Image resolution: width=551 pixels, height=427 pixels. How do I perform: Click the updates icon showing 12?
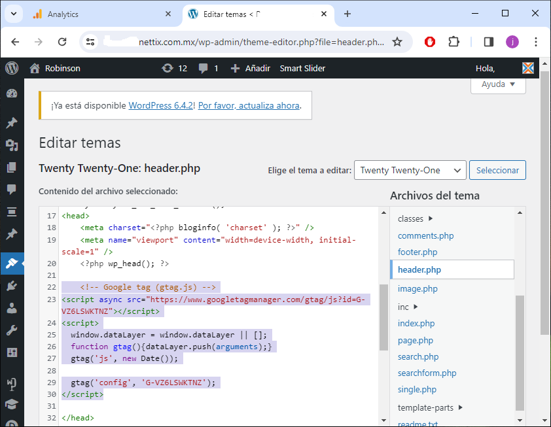pos(174,68)
